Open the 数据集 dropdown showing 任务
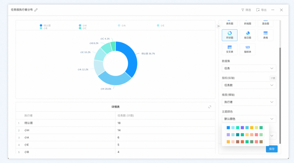This screenshot has height=163, width=294. point(249,68)
